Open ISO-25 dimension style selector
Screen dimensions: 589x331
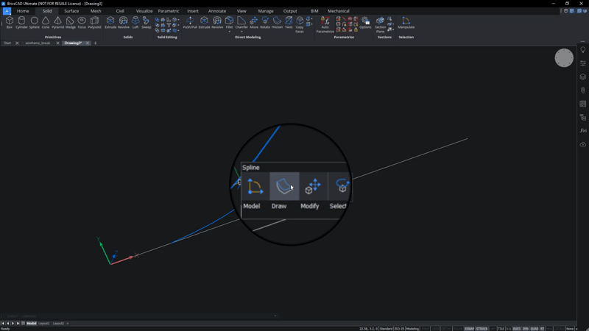[399, 329]
